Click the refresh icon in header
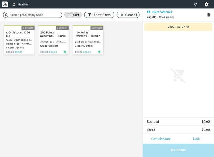This screenshot has width=214, height=157. 195,4
